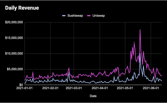
Task: Click the Uniswap legend color swatch
Action: pyautogui.click(x=89, y=16)
